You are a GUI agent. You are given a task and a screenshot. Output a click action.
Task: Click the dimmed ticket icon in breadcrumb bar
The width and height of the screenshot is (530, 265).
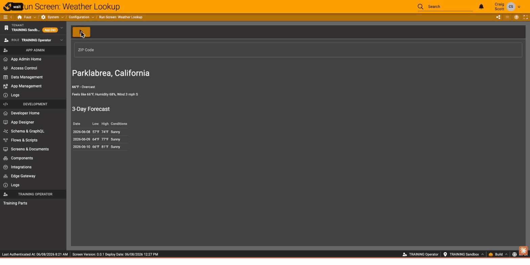coord(507,17)
